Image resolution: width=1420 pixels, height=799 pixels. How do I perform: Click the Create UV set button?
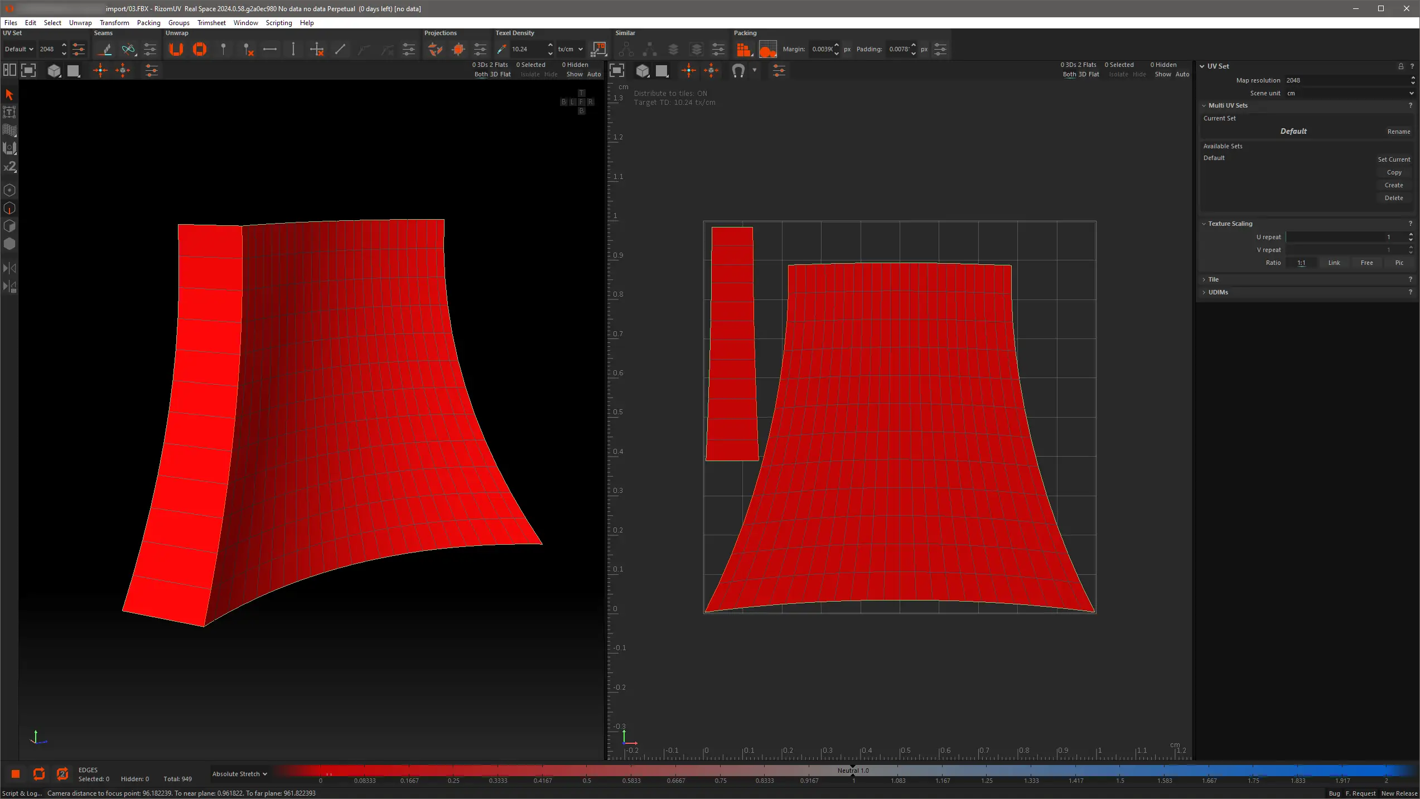tap(1393, 185)
